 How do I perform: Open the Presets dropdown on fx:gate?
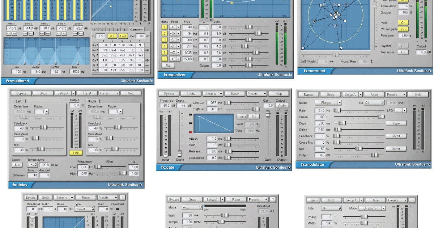tap(256, 93)
